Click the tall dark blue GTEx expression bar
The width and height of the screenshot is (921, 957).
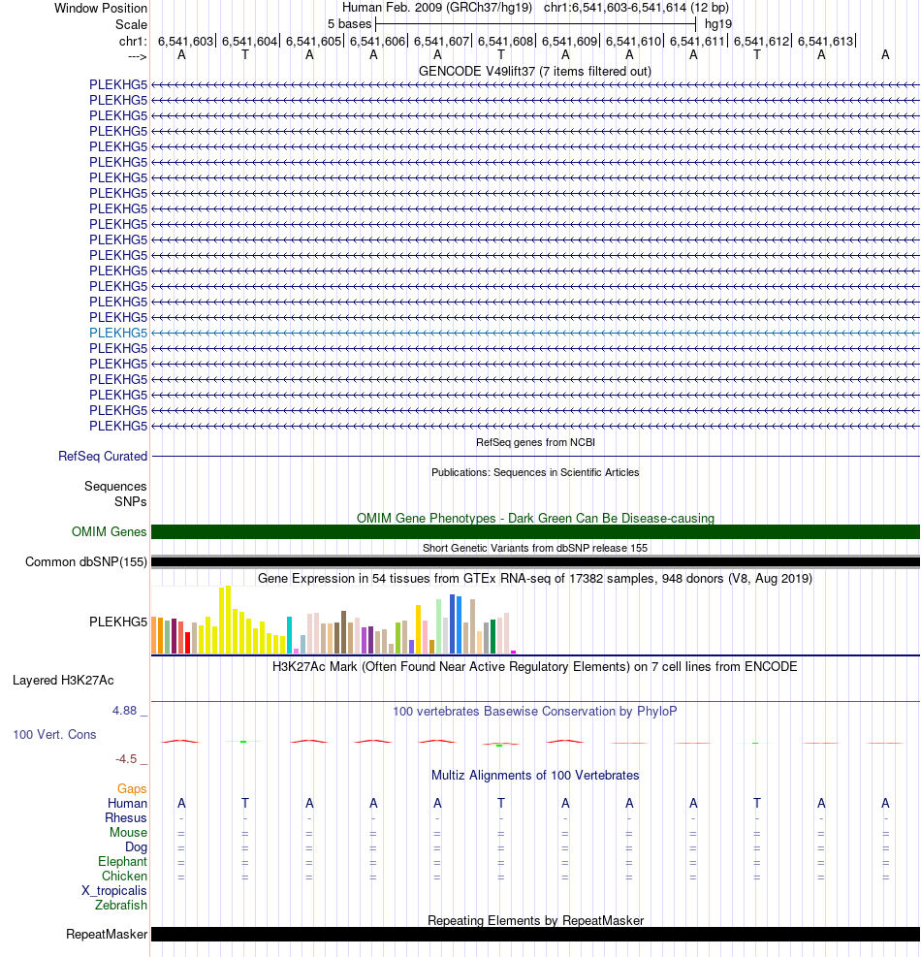[453, 624]
